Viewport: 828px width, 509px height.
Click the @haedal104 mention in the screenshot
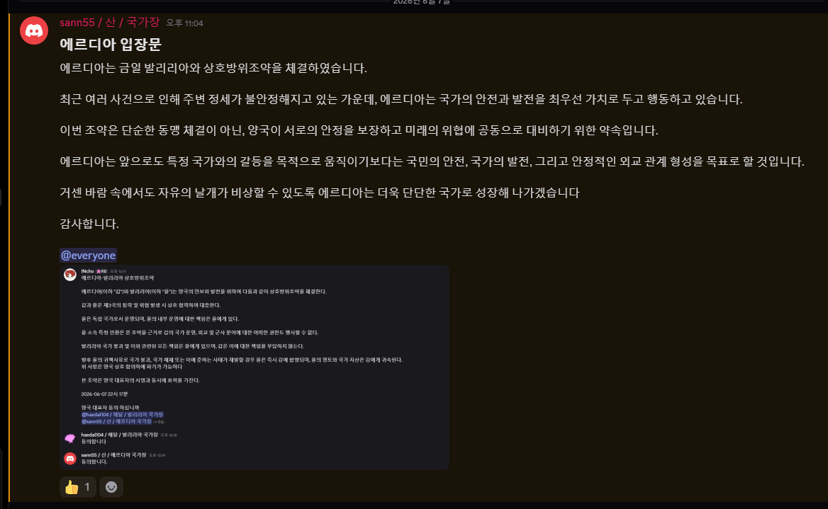tap(122, 415)
